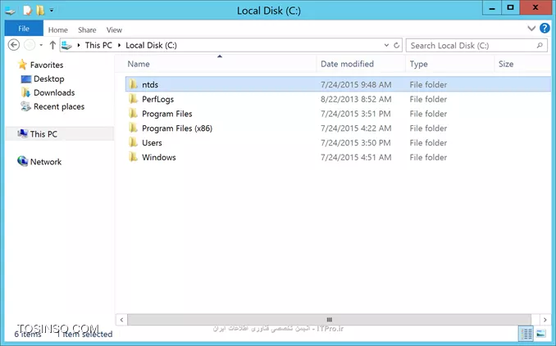The width and height of the screenshot is (556, 346).
Task: Open Recent places in navigation pane
Action: pyautogui.click(x=59, y=106)
